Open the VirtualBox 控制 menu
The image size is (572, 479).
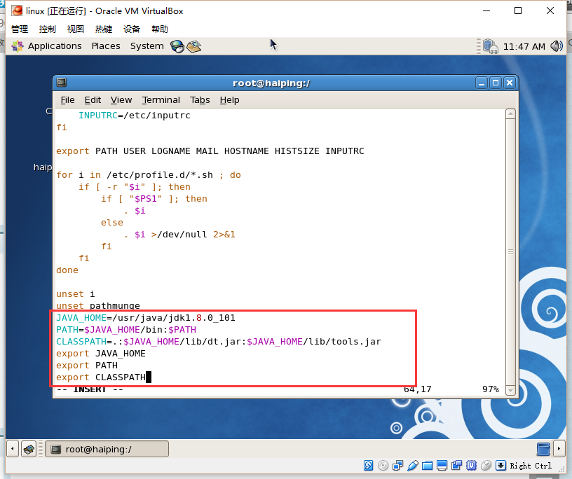tap(48, 29)
